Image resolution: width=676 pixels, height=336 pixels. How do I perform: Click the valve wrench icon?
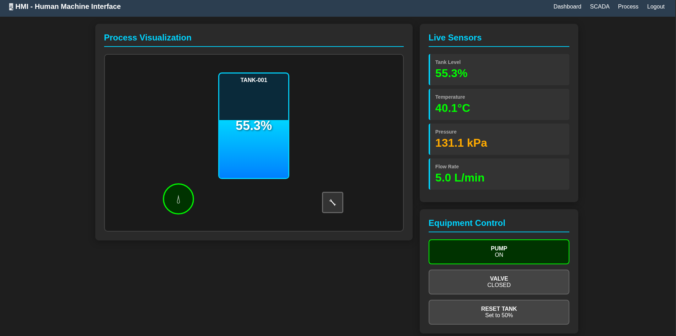pyautogui.click(x=332, y=202)
